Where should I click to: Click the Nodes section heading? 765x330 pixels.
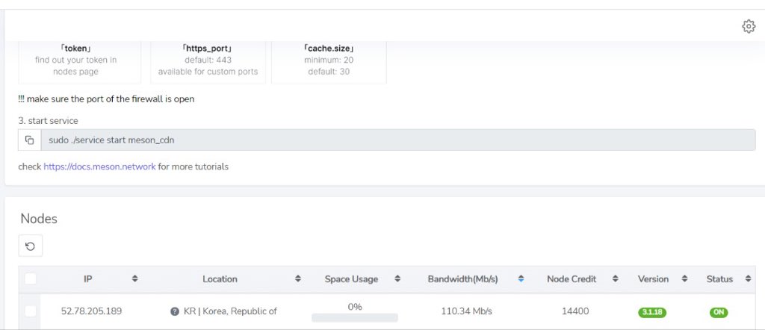[x=39, y=219]
